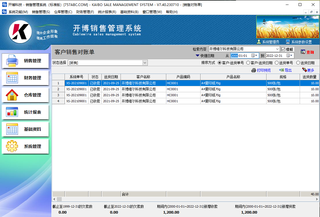Screen dimensions: 320x217
Task: Click the 打印预览 printer icon
Action: [254, 70]
